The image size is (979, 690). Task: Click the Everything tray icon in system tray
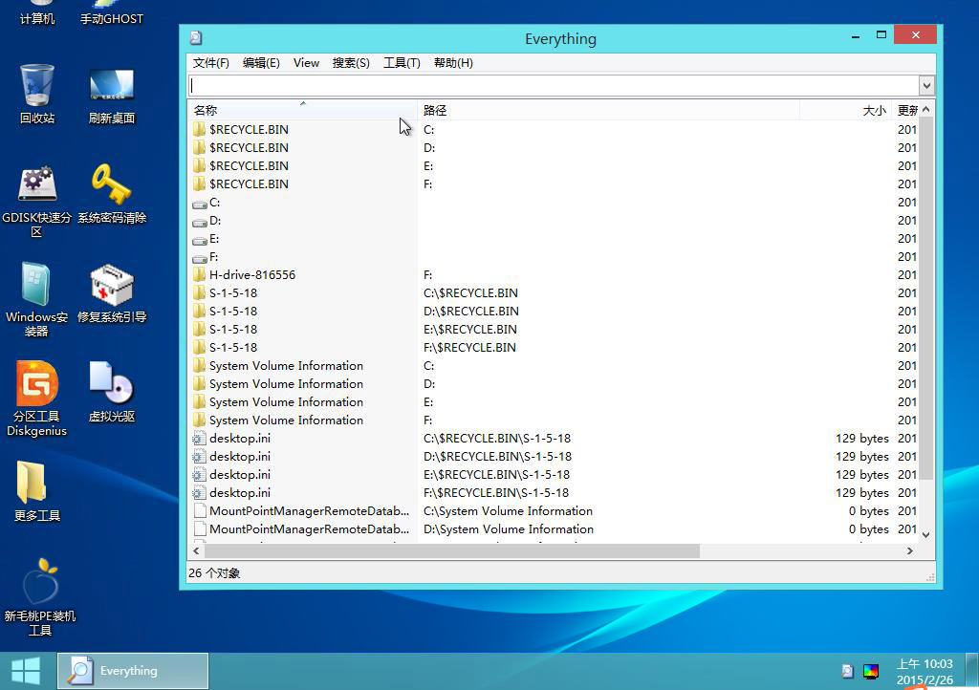(x=847, y=671)
